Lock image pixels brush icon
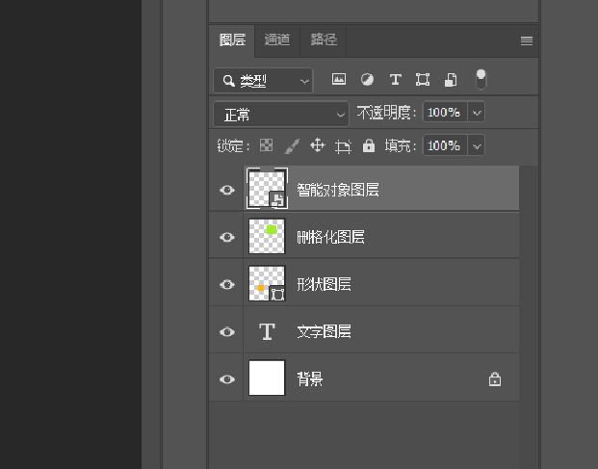Image resolution: width=598 pixels, height=469 pixels. (292, 146)
